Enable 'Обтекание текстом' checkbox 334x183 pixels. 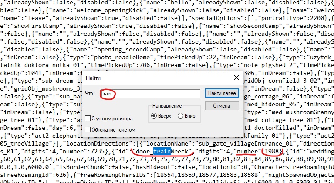tap(88, 129)
